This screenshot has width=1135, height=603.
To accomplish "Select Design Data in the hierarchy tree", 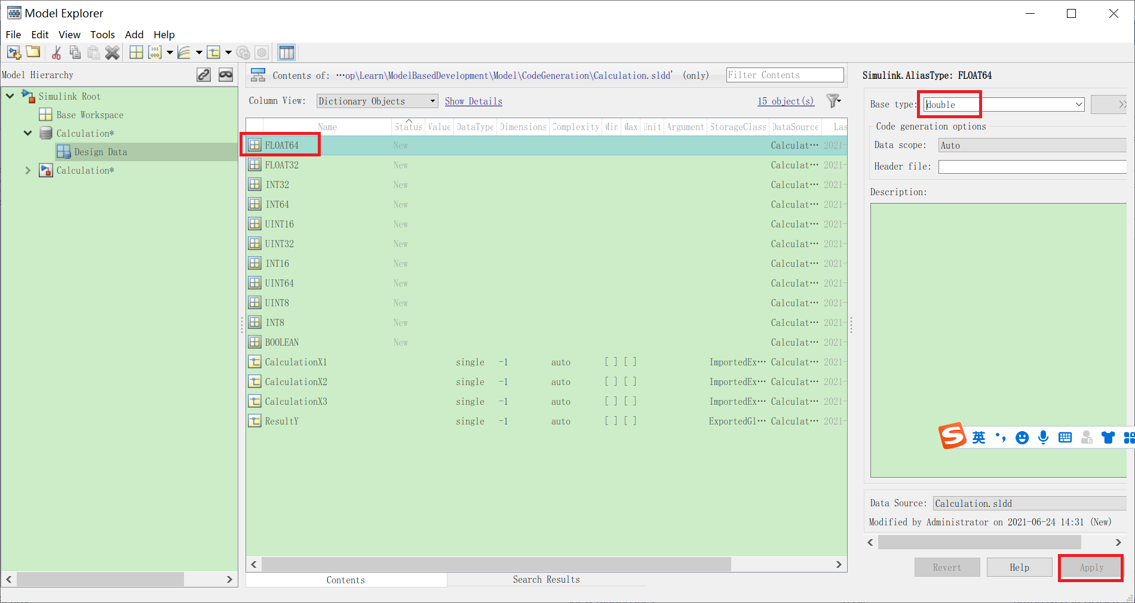I will click(100, 152).
